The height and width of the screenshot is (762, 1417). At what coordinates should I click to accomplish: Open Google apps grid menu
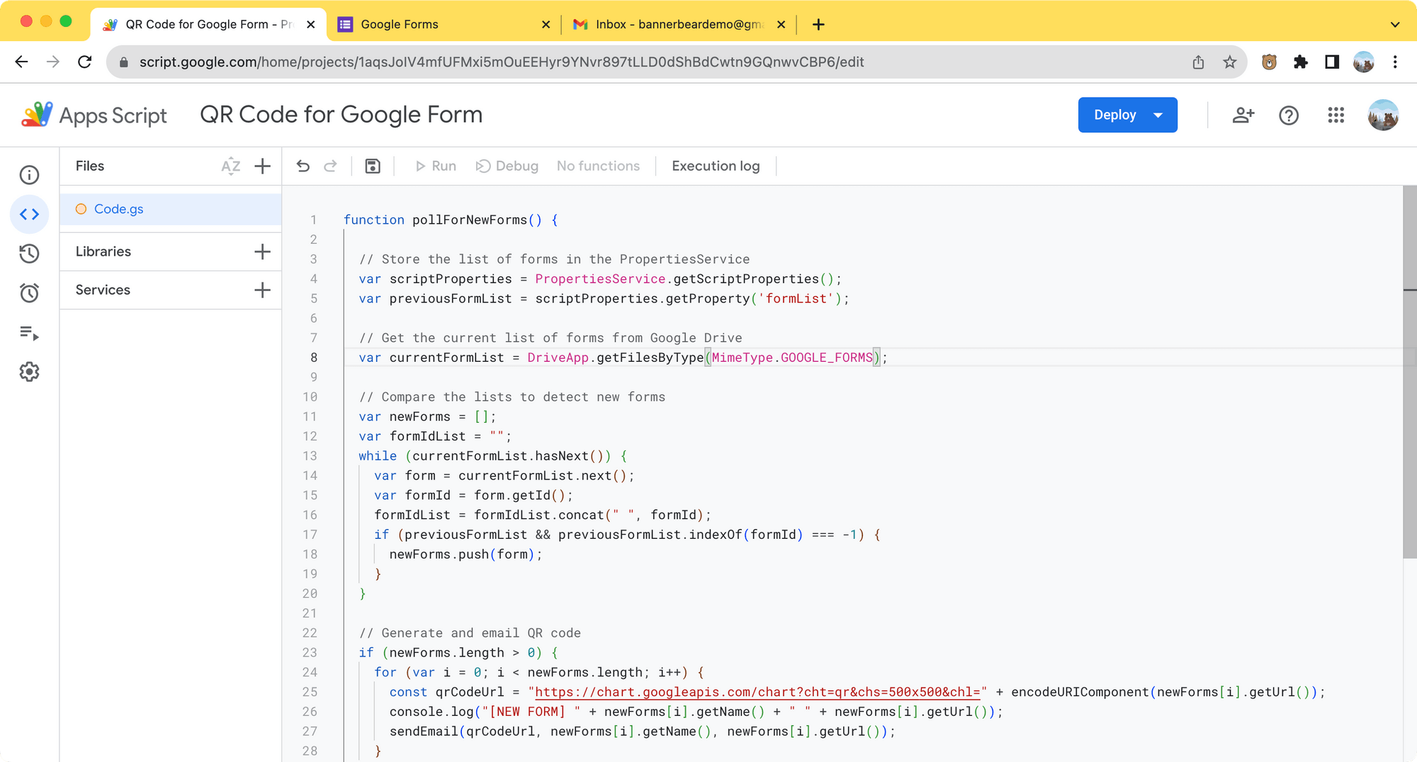click(1336, 115)
